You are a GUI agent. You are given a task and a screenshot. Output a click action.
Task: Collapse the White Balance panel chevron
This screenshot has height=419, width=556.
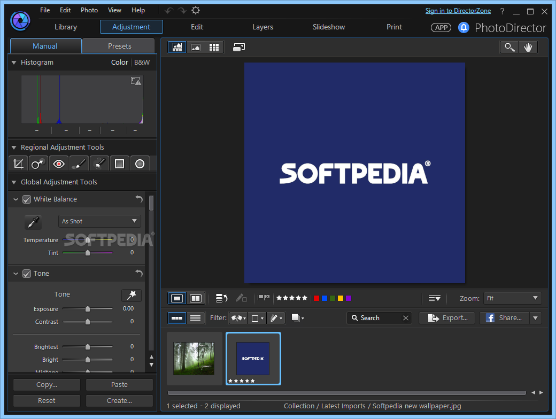click(x=16, y=199)
